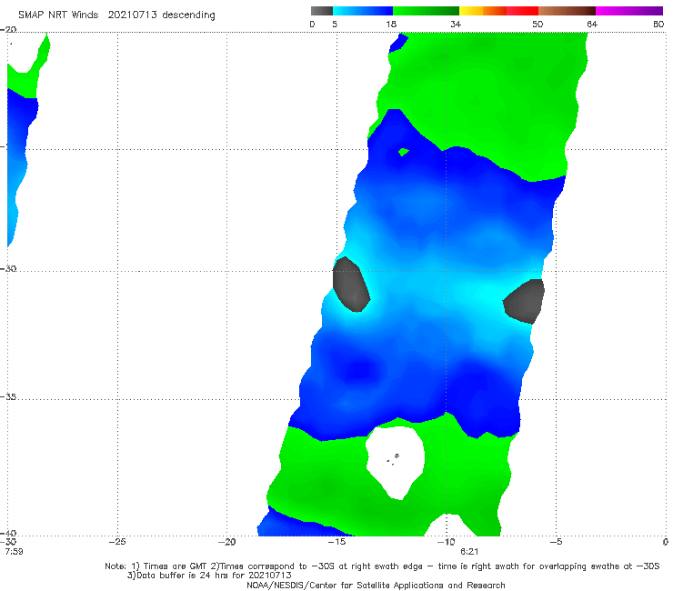Click the left gray low-wind patch near -30

351,285
